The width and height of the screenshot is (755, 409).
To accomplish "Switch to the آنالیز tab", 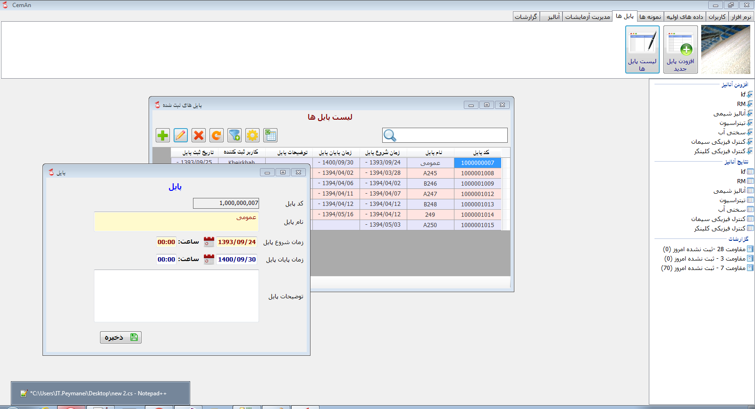I will (x=552, y=17).
